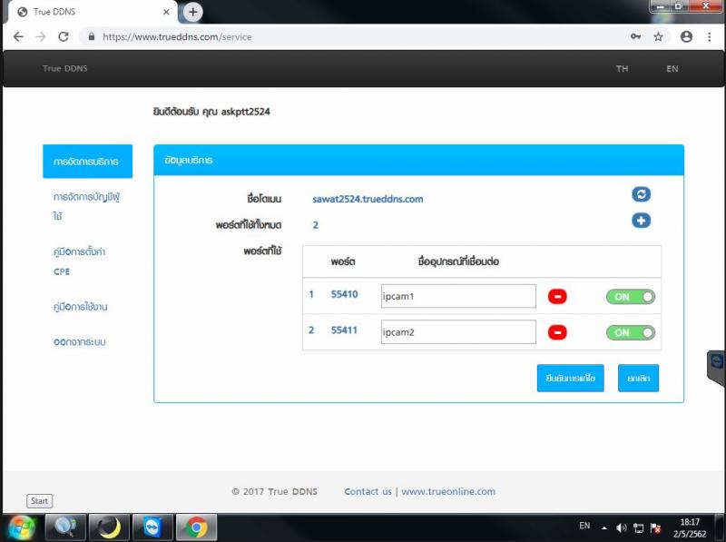Remove port 55410 with the red minus

[557, 297]
